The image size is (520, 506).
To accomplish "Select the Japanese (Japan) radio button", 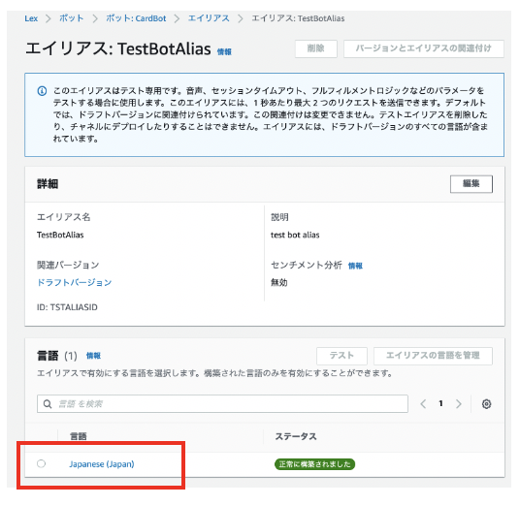I will (41, 463).
